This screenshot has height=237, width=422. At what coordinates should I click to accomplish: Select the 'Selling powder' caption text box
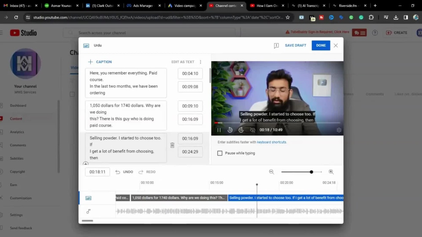126,148
